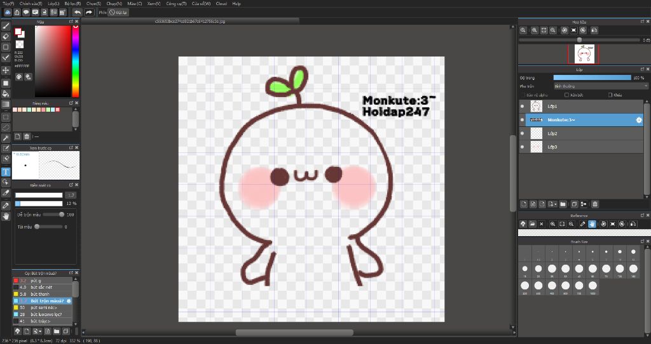Select the Lớp2 layer row
The image size is (651, 344).
coord(581,133)
